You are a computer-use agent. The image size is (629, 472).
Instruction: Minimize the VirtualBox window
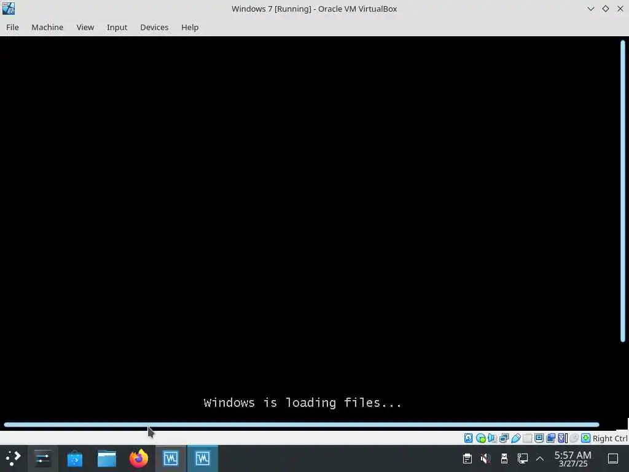tap(590, 9)
